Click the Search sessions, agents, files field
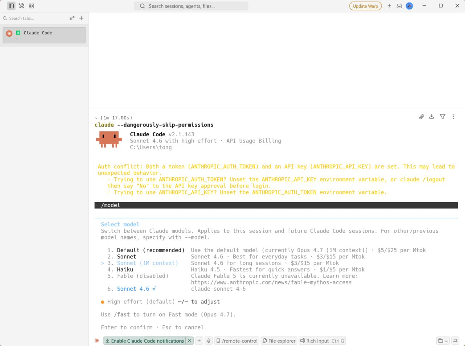This screenshot has width=465, height=346. pyautogui.click(x=191, y=6)
